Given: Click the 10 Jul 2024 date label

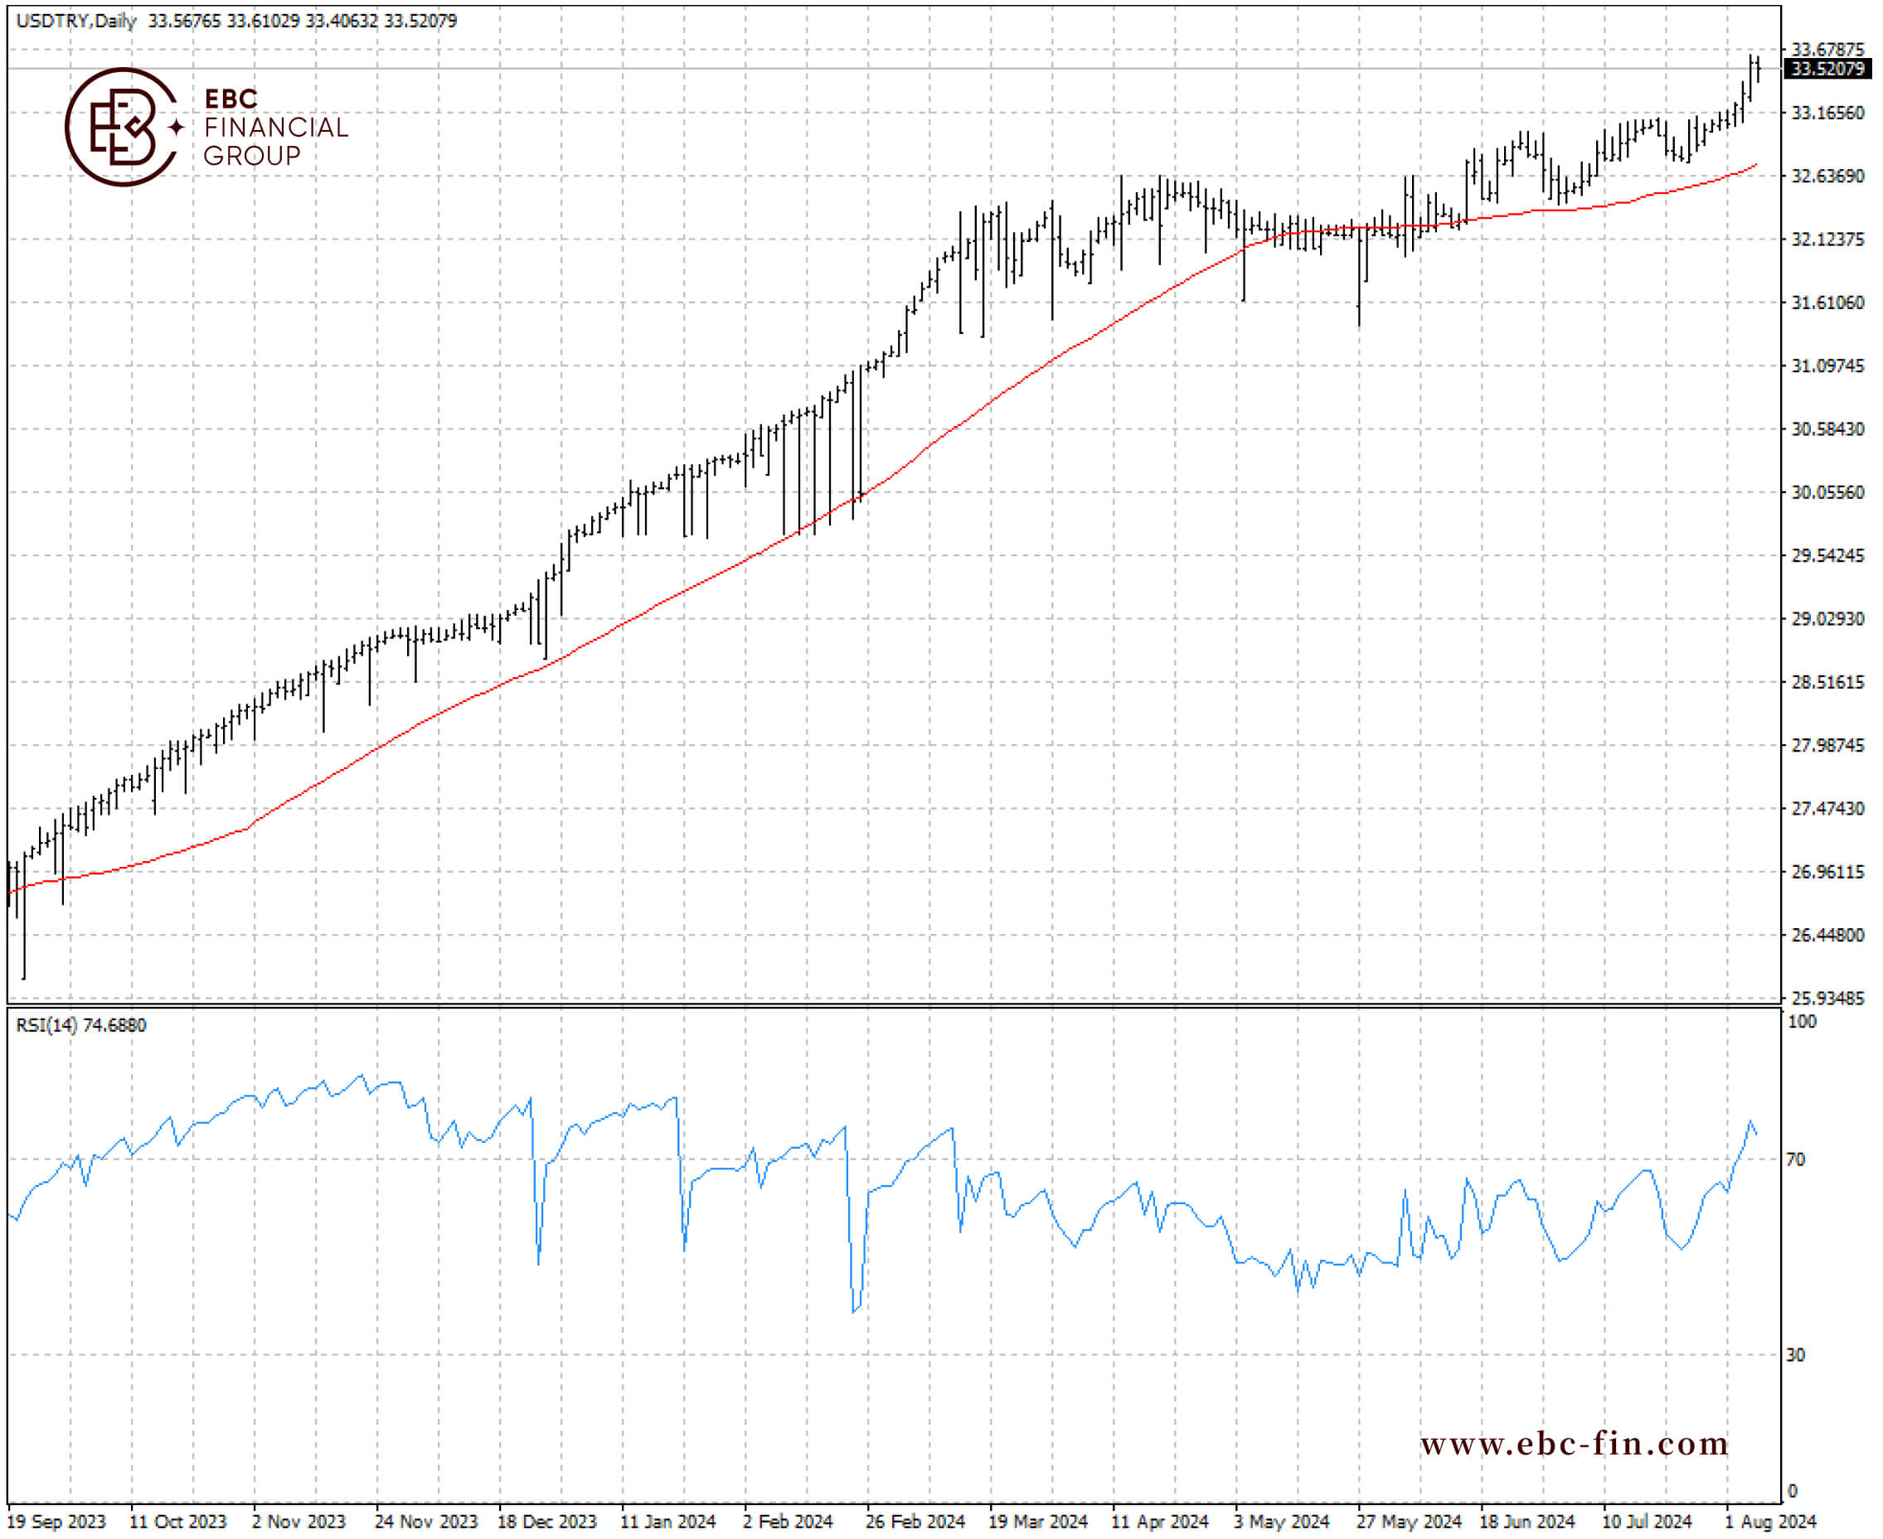Looking at the screenshot, I should coord(1647,1522).
